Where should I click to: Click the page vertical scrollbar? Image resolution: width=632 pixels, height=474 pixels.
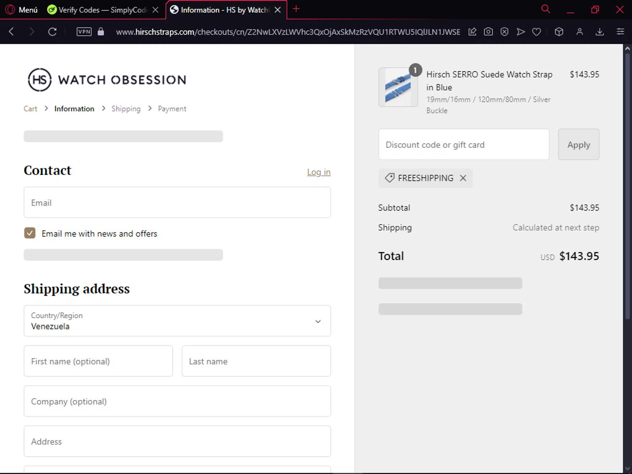point(627,185)
